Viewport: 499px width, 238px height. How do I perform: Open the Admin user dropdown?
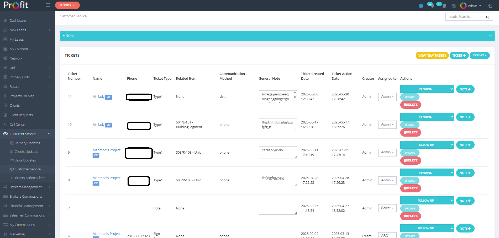(472, 6)
